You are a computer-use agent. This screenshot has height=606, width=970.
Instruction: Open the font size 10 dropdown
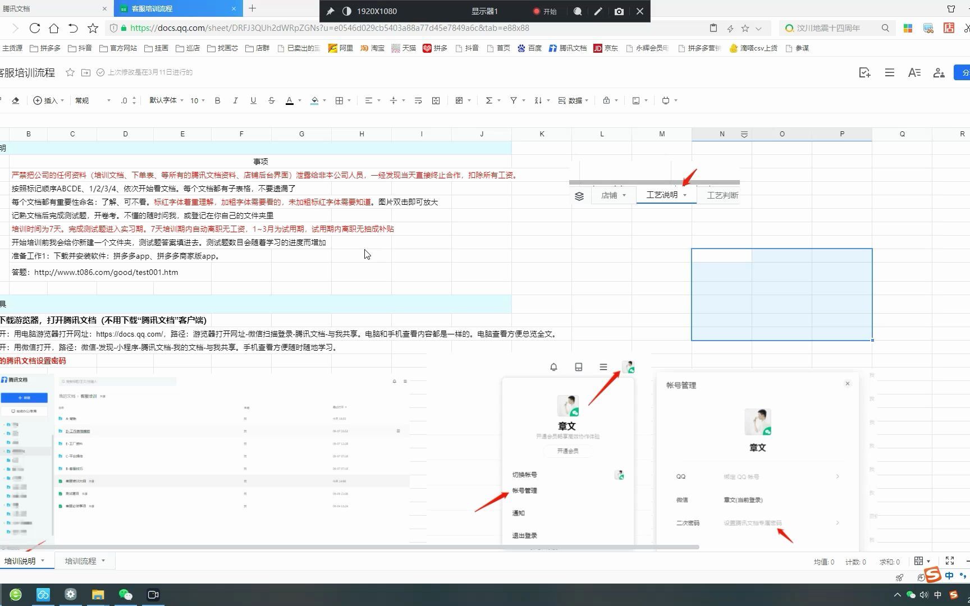(x=198, y=100)
